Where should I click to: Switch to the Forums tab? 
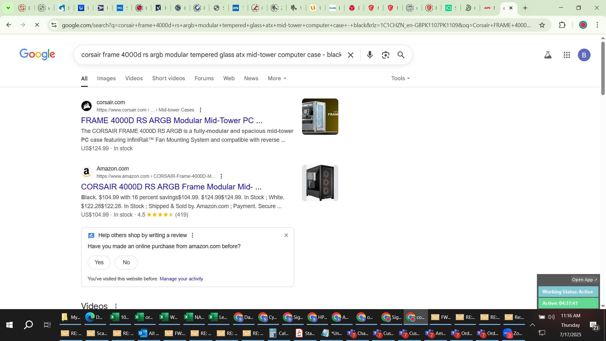pos(204,78)
